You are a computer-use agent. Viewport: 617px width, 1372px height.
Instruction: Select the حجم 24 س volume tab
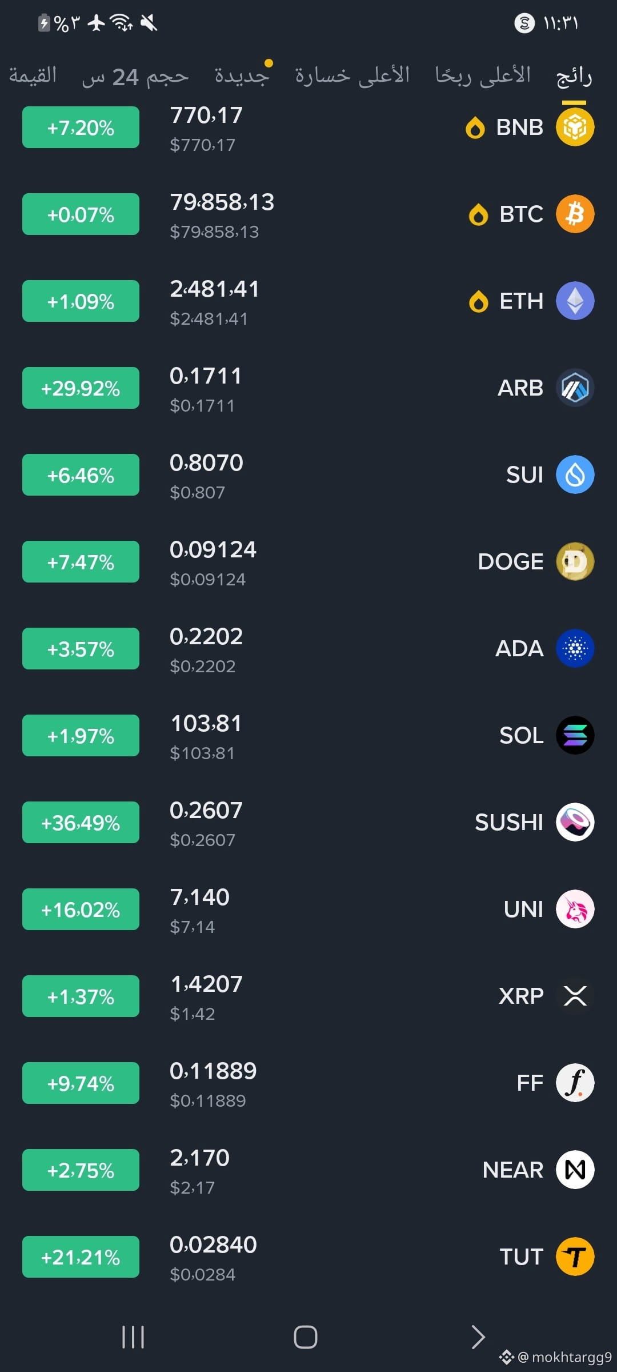coord(135,77)
